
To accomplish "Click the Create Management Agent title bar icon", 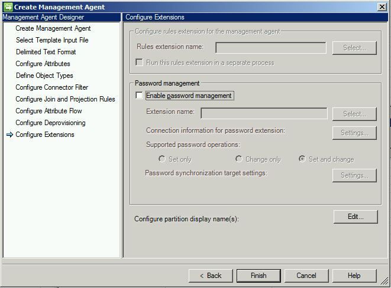I will coord(8,6).
